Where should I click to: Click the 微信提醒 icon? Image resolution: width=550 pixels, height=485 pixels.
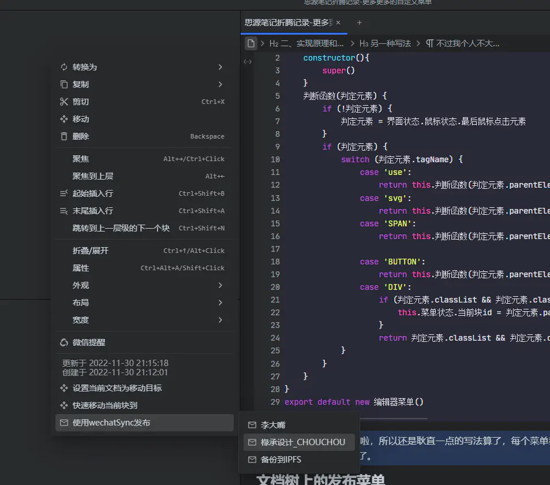[64, 342]
